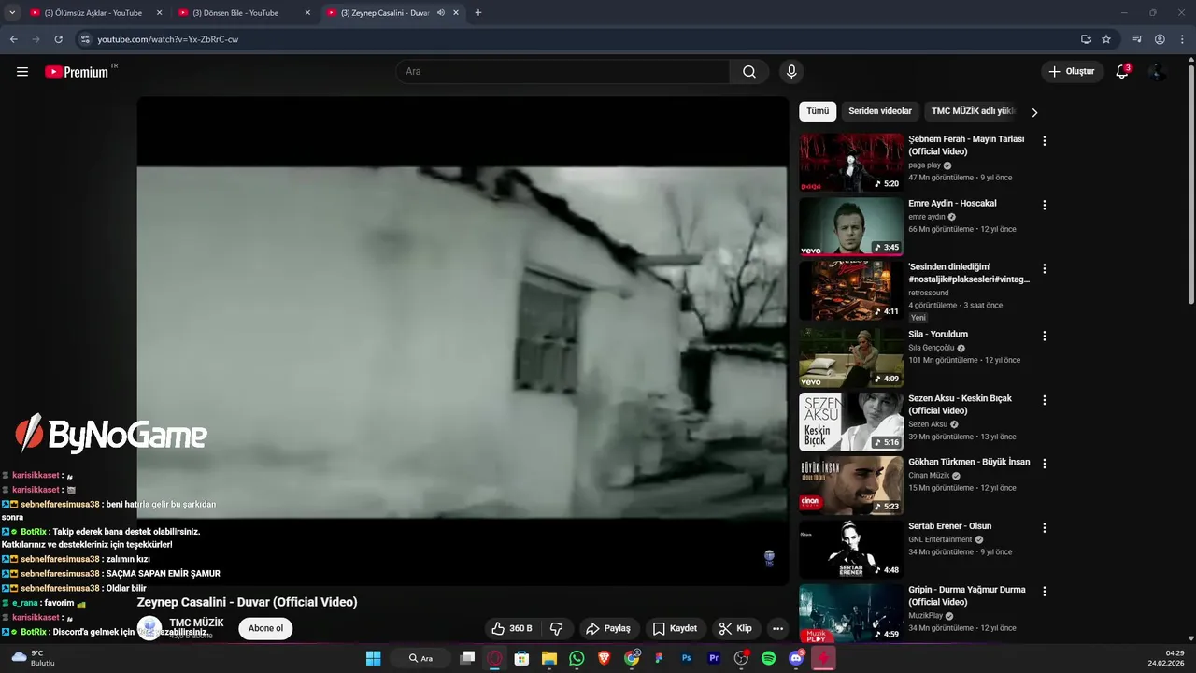Screen dimensions: 1196x673
Task: View site information icon in address bar
Action: [85, 39]
